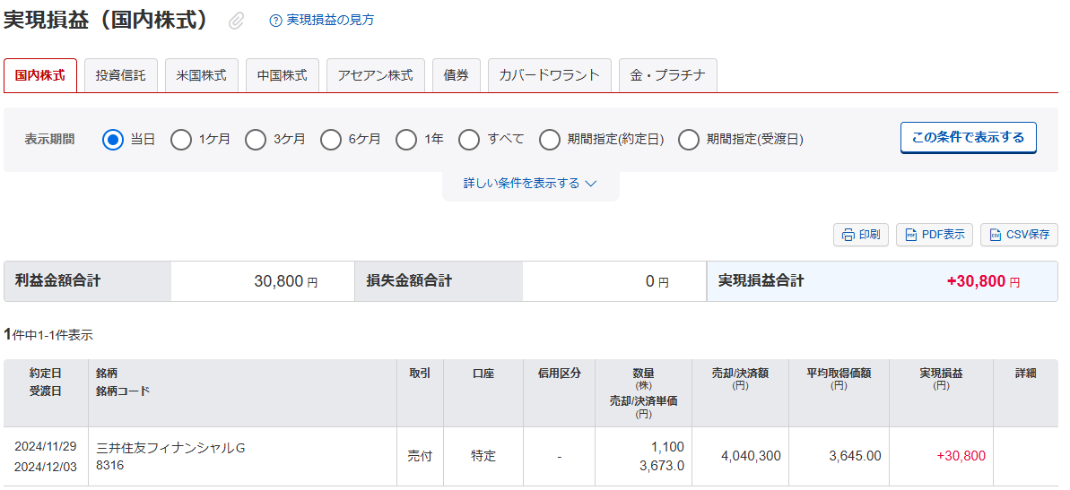This screenshot has height=490, width=1070.
Task: Select 期間指定(約定日) radio option
Action: pyautogui.click(x=550, y=140)
